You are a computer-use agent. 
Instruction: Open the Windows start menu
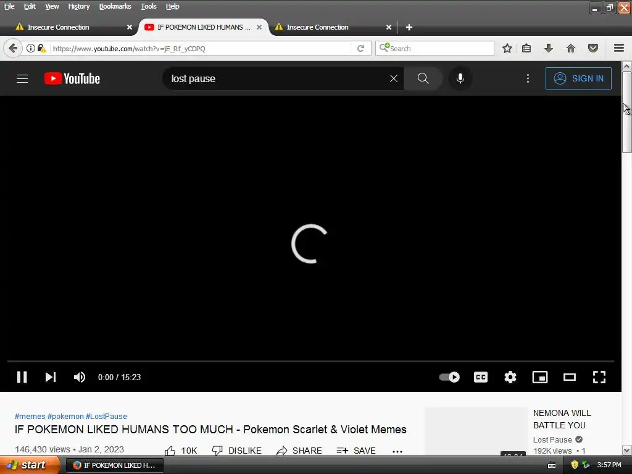(29, 465)
